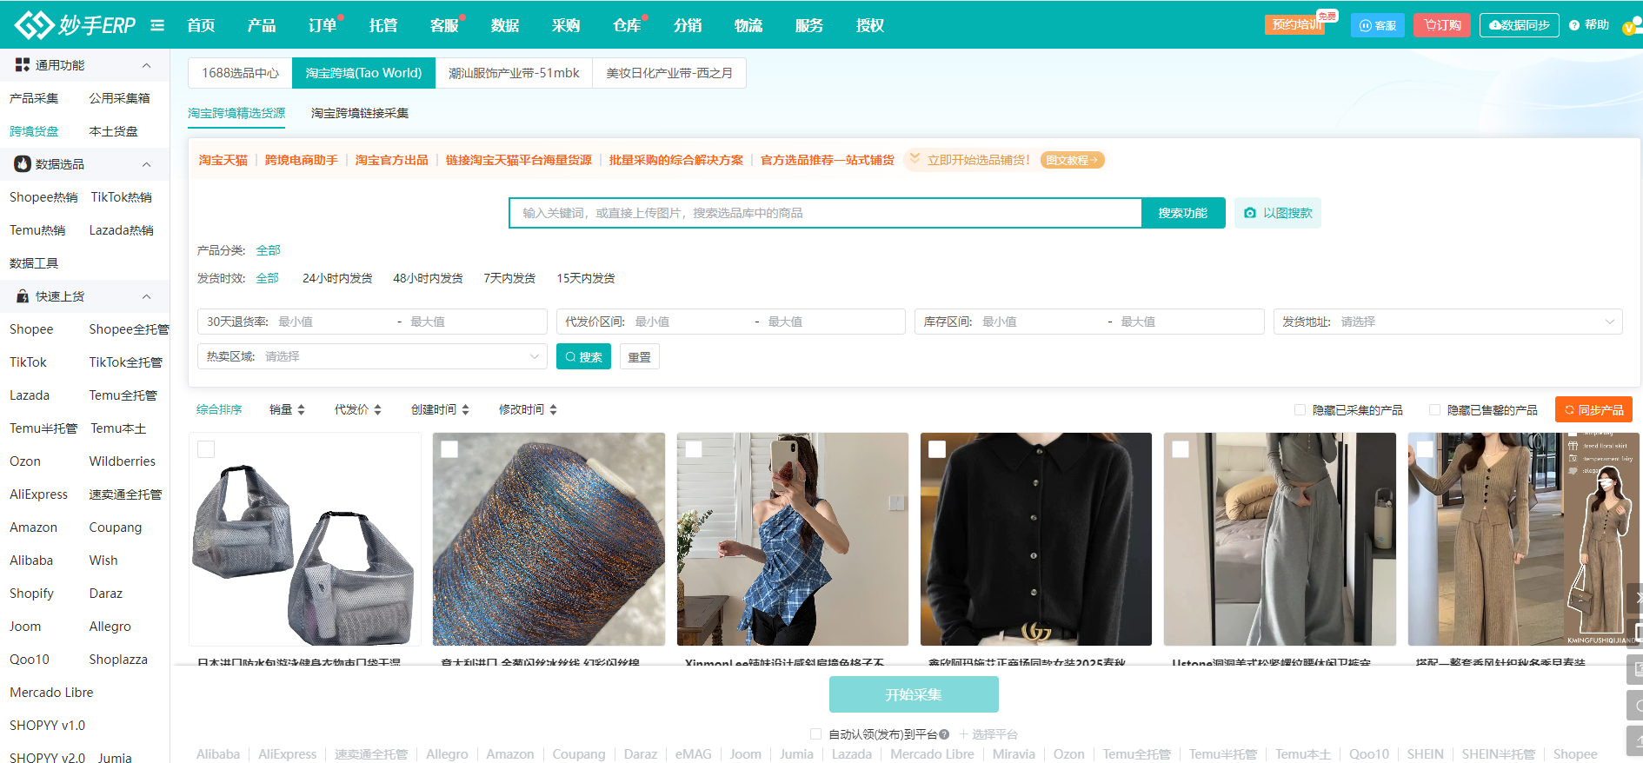
Task: Expand the 立即开始选品铺货 chevron
Action: coord(915,159)
